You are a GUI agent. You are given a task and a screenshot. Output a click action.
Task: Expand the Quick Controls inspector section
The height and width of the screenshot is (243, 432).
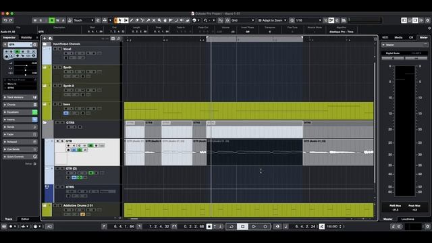click(x=20, y=157)
